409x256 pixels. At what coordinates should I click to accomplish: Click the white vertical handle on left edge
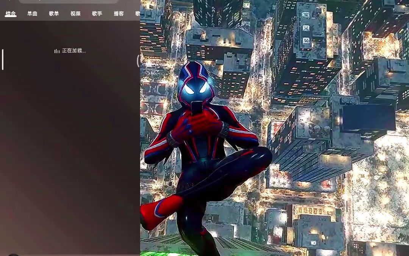(3, 60)
